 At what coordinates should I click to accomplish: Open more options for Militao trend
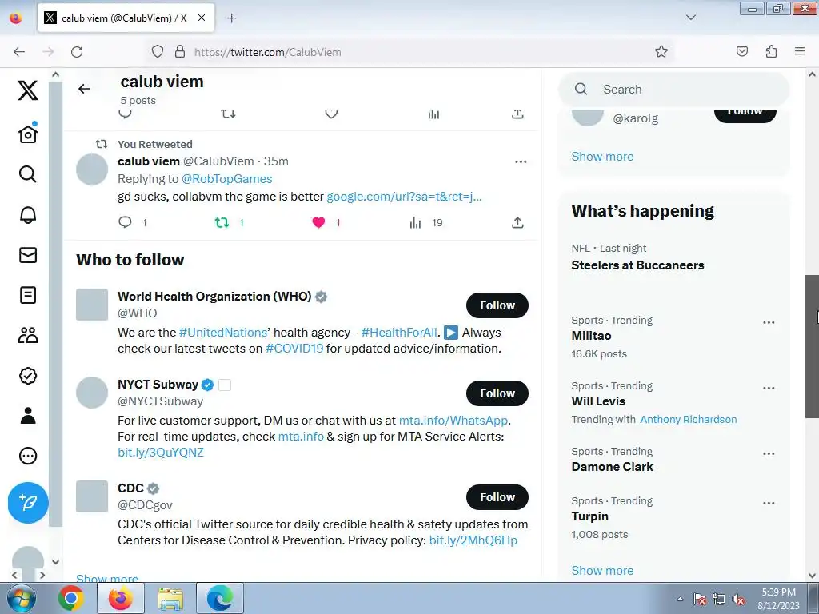click(x=769, y=322)
